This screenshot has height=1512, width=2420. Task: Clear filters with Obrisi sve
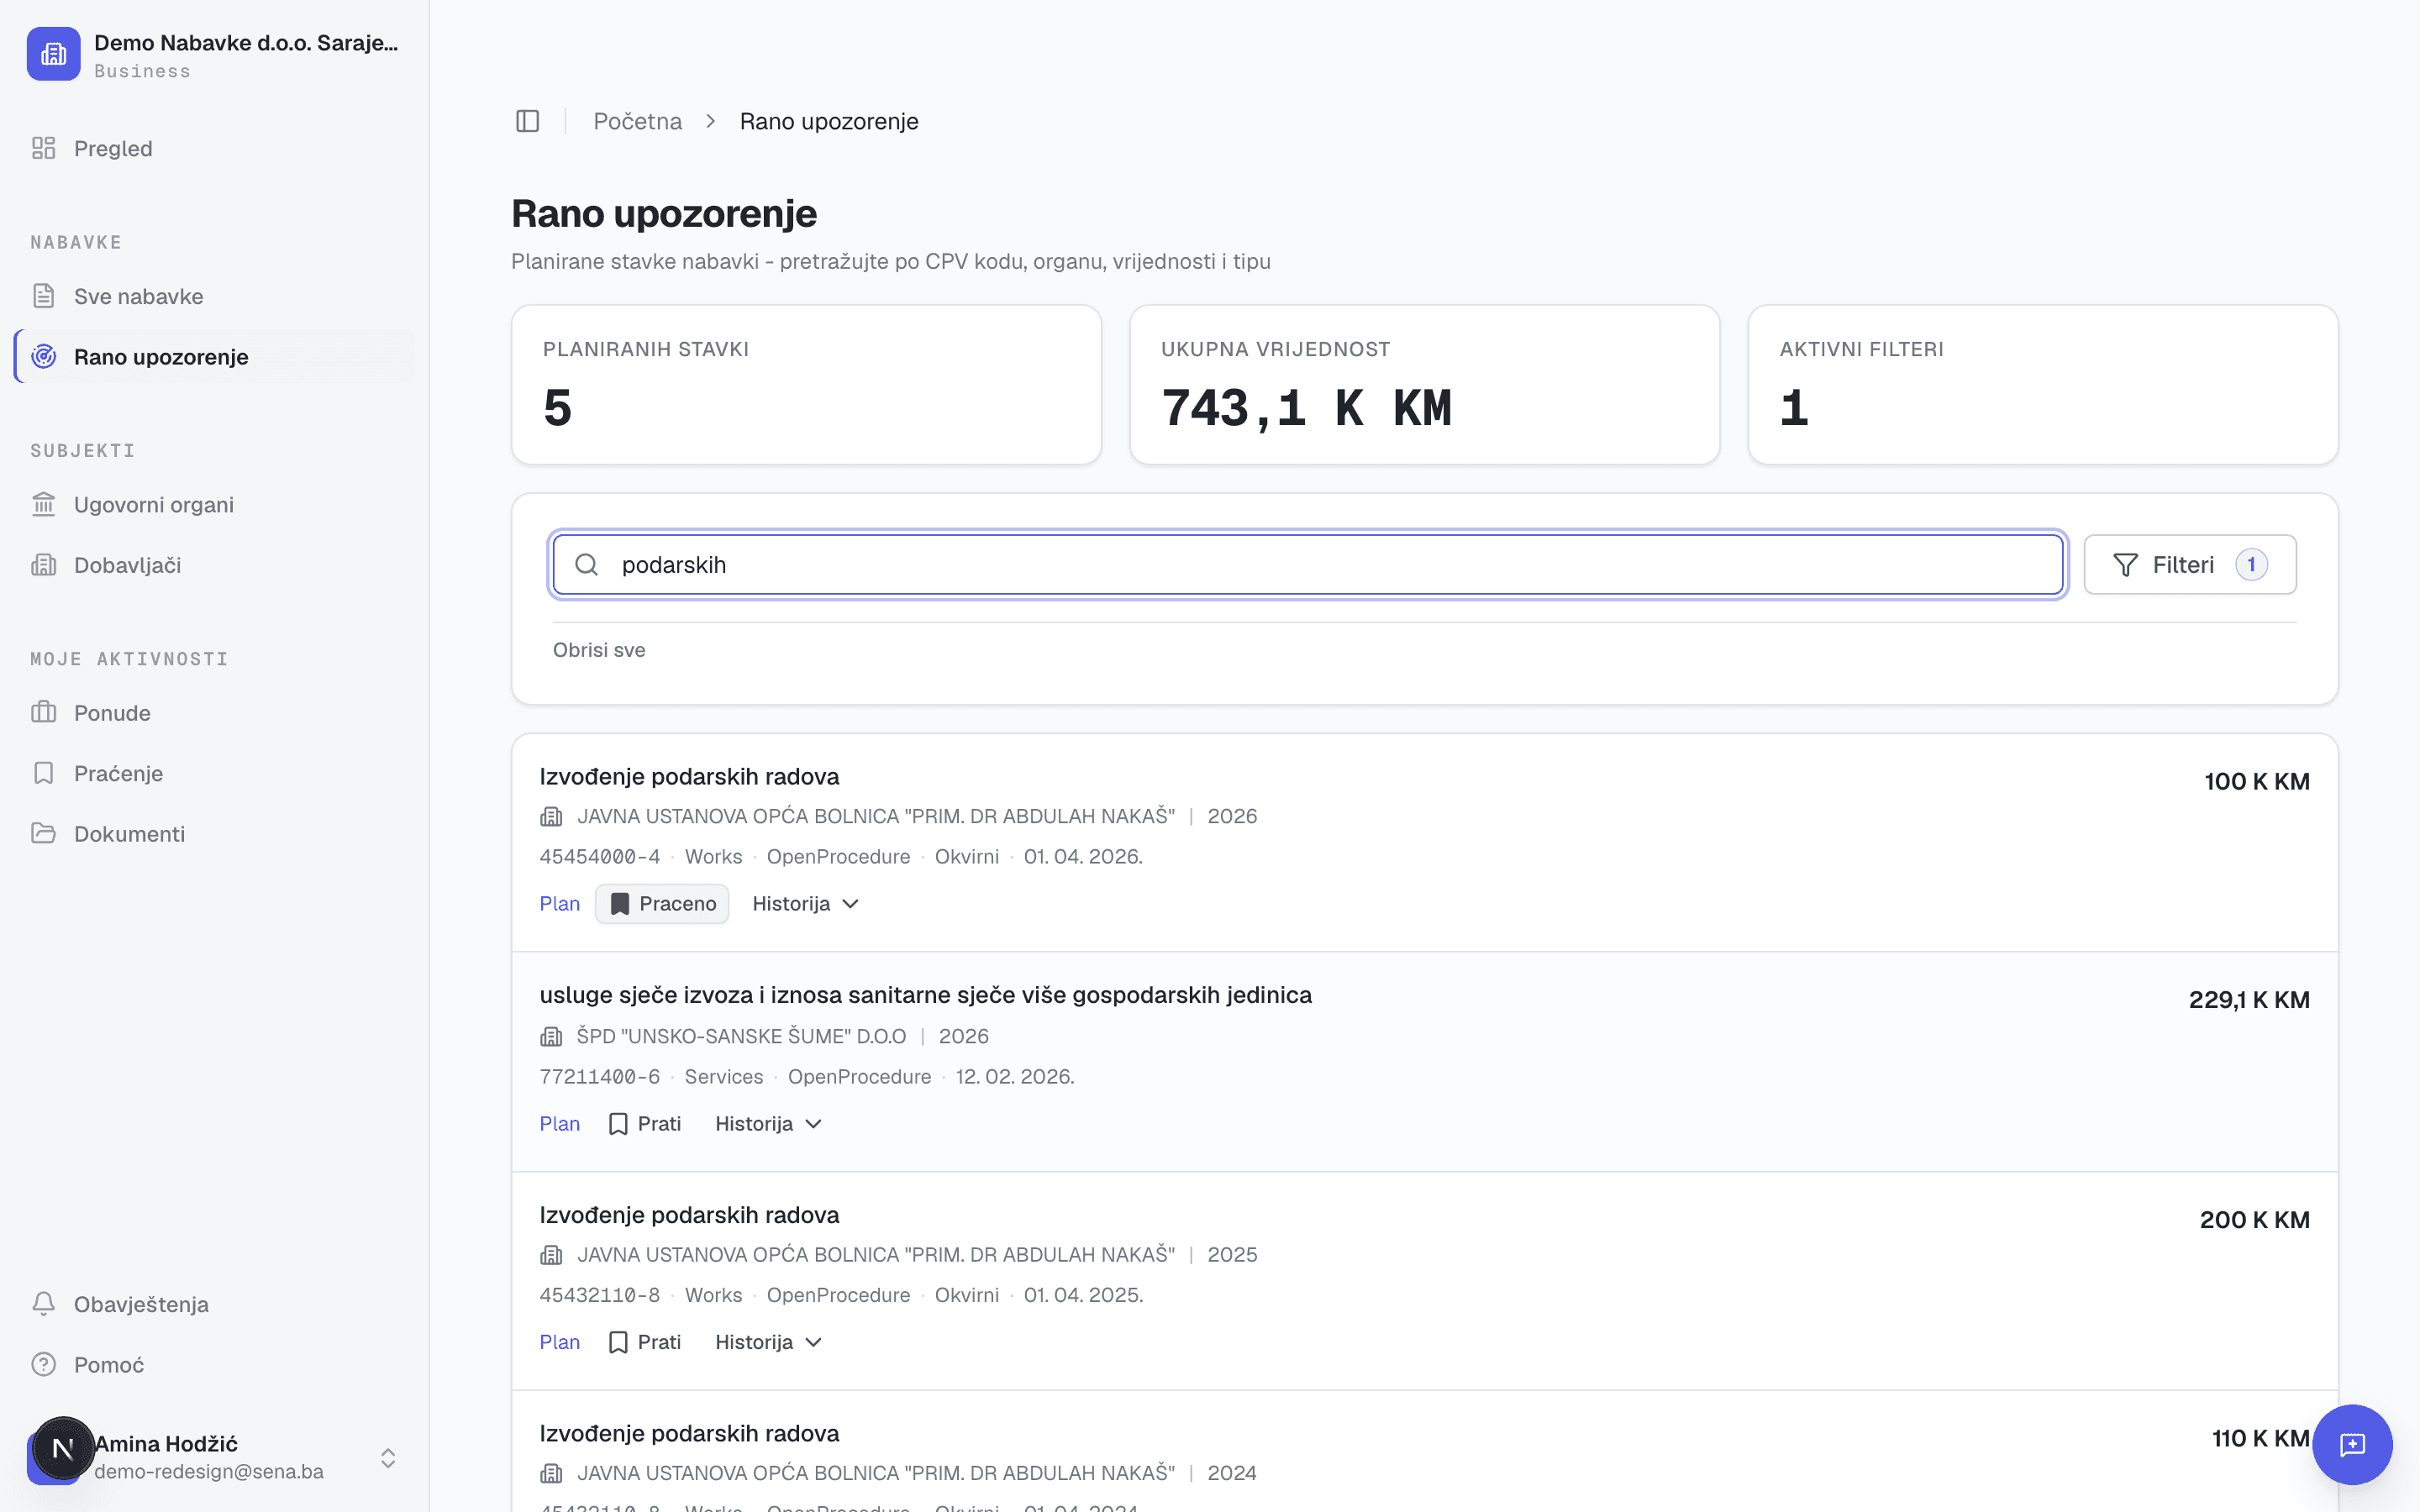click(x=599, y=650)
